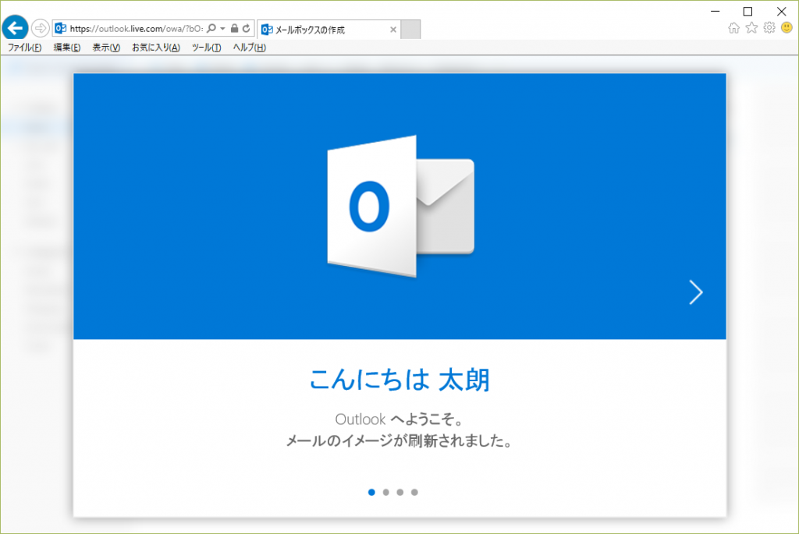Screen dimensions: 799x534
Task: Open Favorites with the star icon
Action: pos(751,27)
